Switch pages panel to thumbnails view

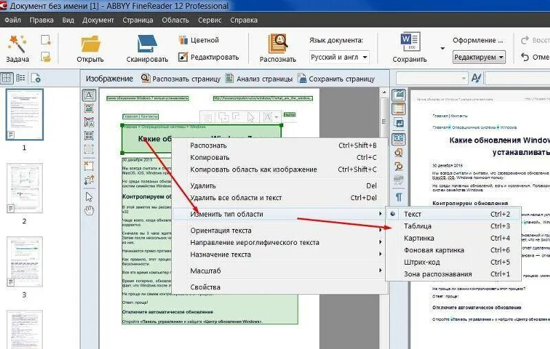click(x=7, y=78)
